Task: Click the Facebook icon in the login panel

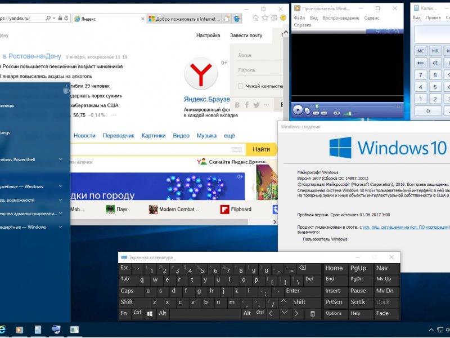Action: (247, 105)
